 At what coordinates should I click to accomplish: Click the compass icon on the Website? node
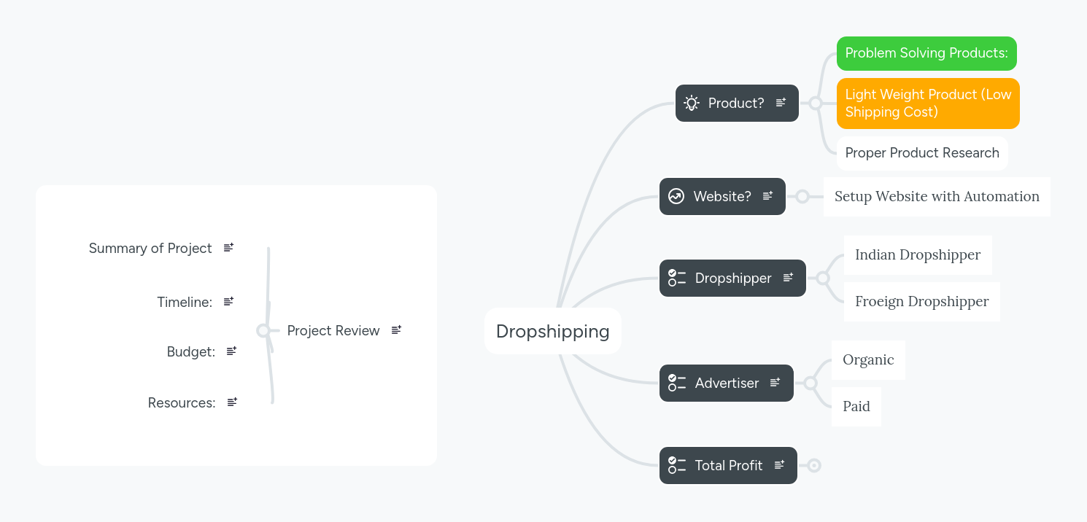click(x=676, y=196)
